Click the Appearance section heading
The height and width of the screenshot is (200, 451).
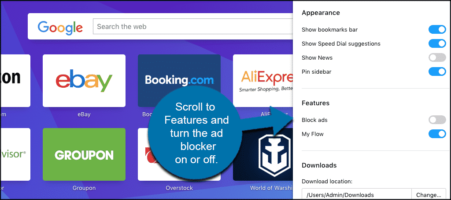click(x=321, y=13)
